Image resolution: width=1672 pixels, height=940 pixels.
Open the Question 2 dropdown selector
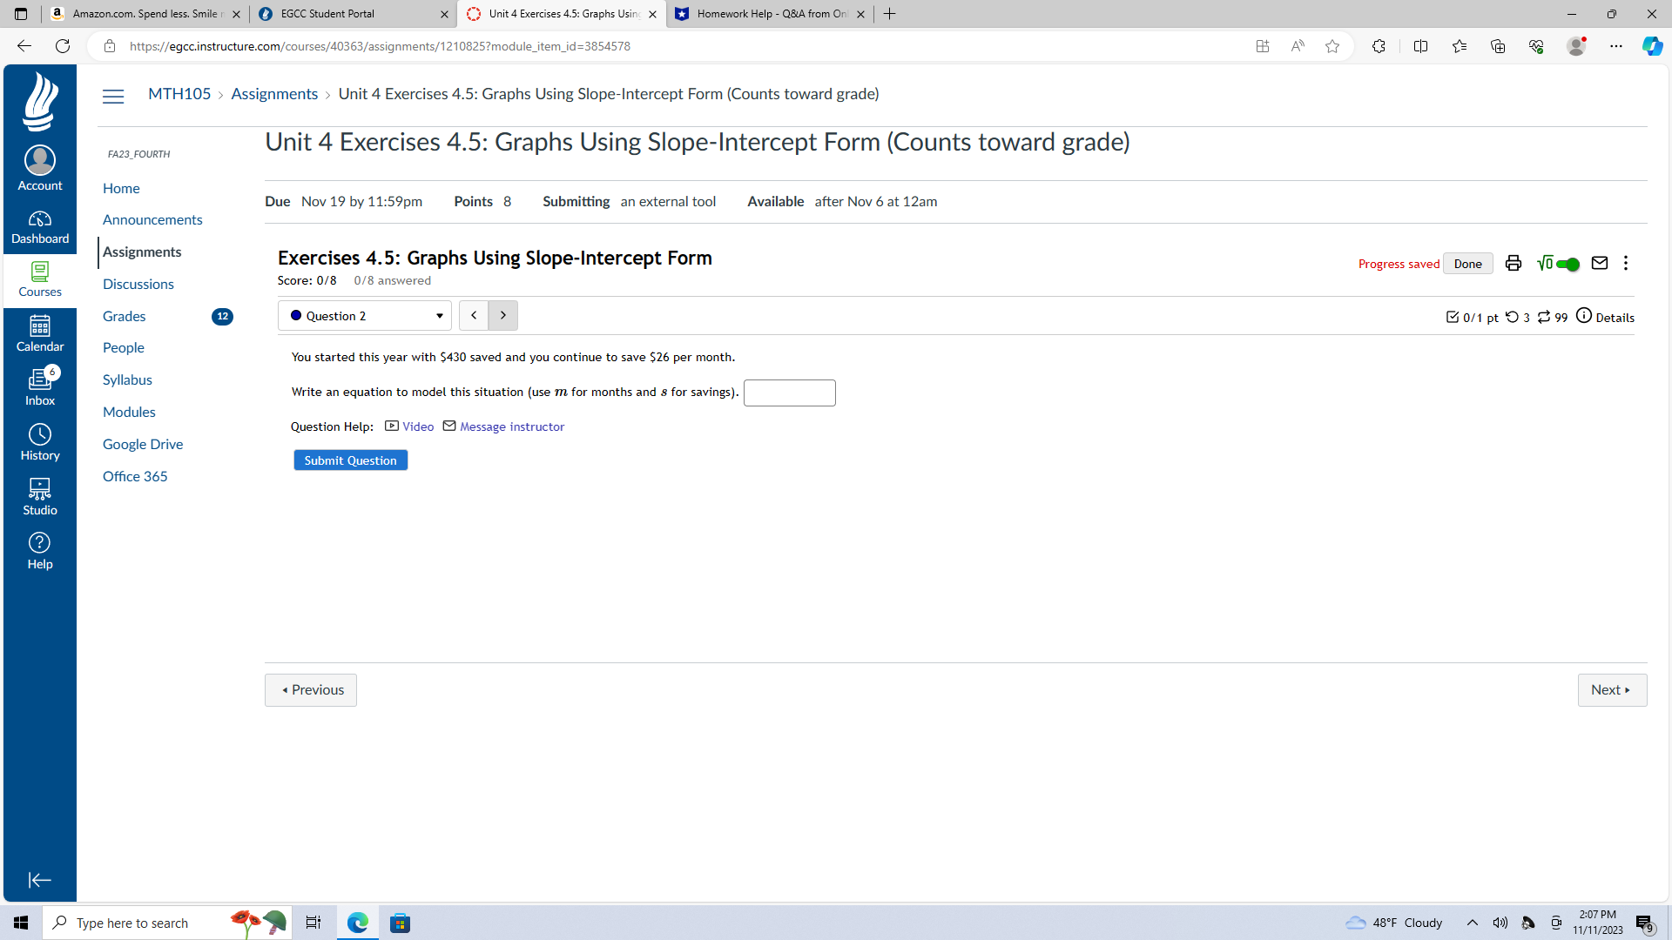tap(364, 315)
